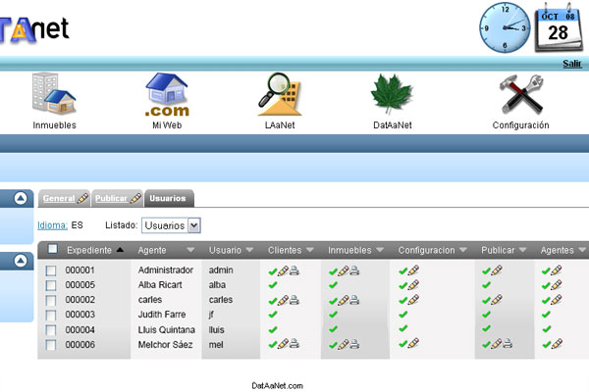Screen dimensions: 589x392
Task: Toggle the select-all checkbox in table header
Action: click(53, 250)
